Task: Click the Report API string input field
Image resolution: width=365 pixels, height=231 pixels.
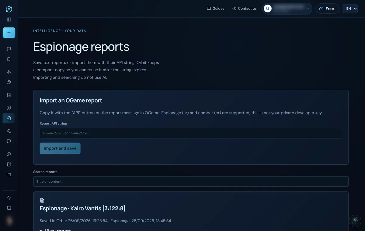Action: (191, 133)
